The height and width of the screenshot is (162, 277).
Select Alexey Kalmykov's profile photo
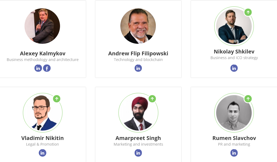coord(42,26)
